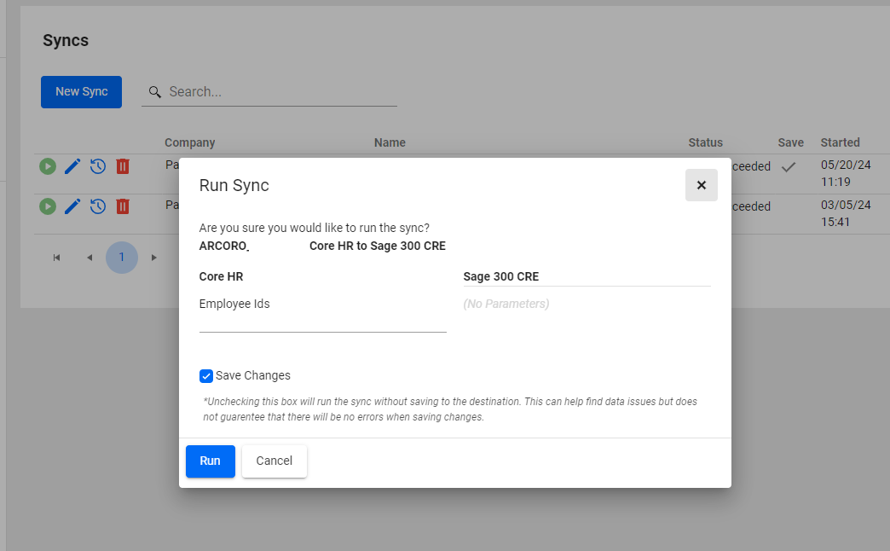This screenshot has height=551, width=890.
Task: Sort by the Started column header
Action: (840, 142)
